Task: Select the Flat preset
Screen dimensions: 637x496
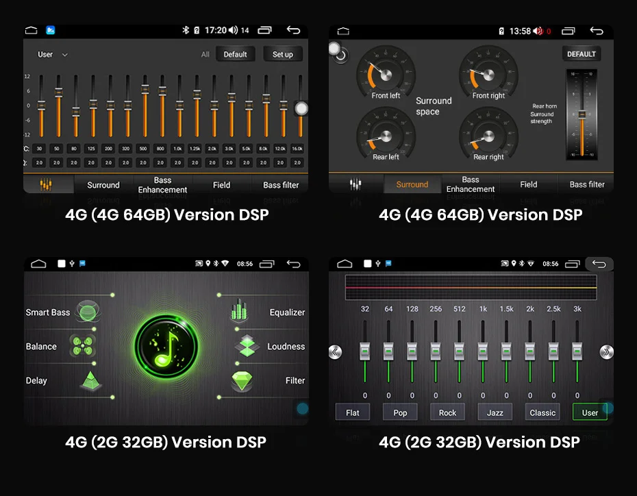Action: pos(353,412)
